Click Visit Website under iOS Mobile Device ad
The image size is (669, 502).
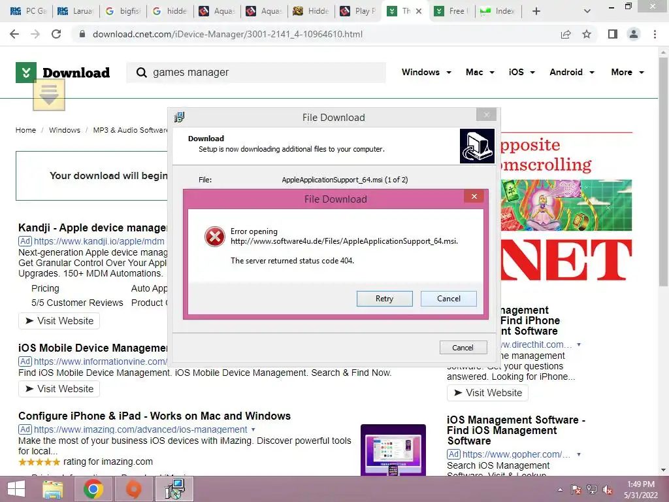point(59,389)
